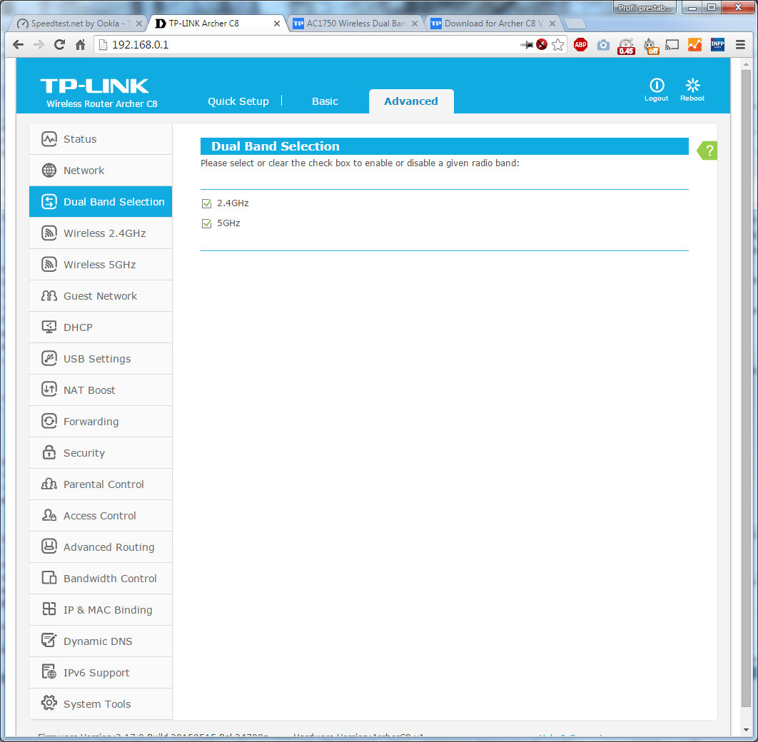The width and height of the screenshot is (758, 742).
Task: Click the AdBlock Plus extension icon
Action: tap(580, 45)
